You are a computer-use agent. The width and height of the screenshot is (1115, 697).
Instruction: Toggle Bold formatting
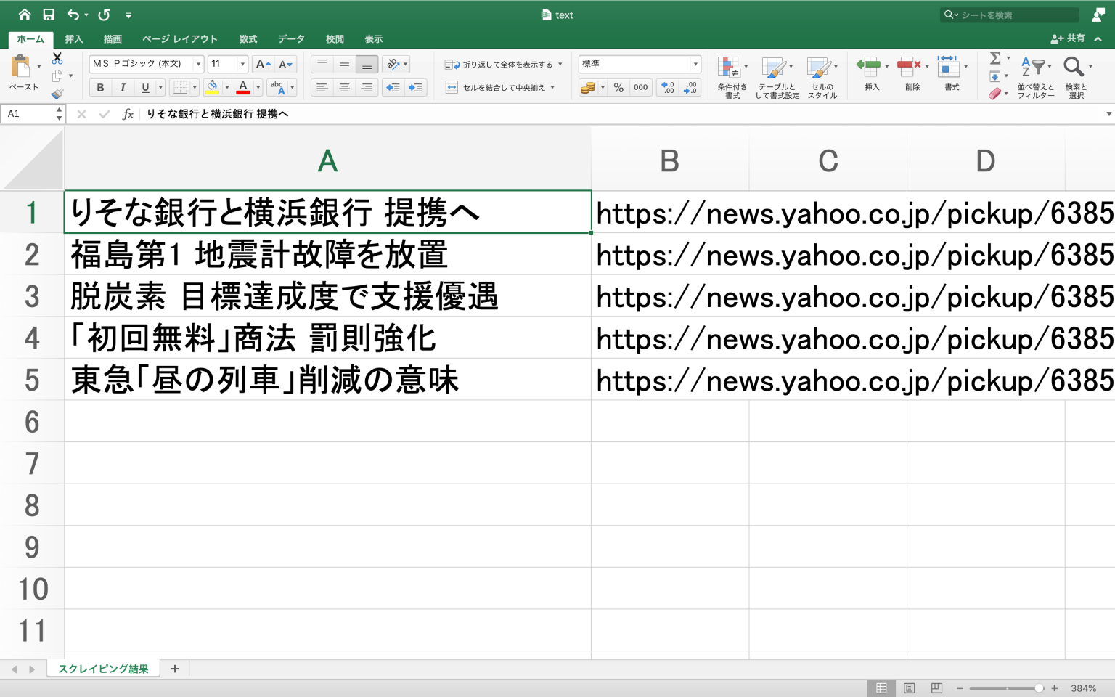(100, 88)
